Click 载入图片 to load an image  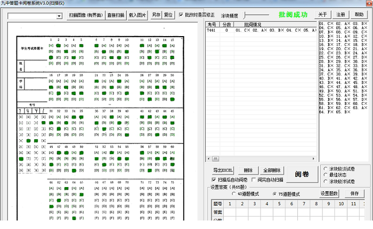(x=137, y=15)
